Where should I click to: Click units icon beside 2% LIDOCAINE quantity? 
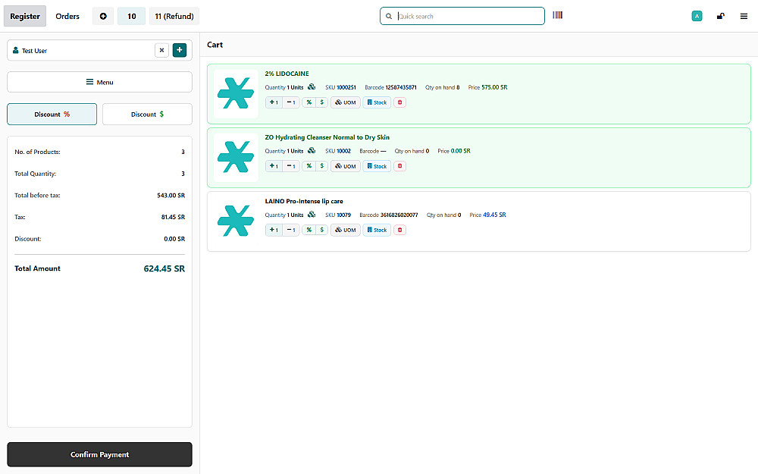click(312, 87)
